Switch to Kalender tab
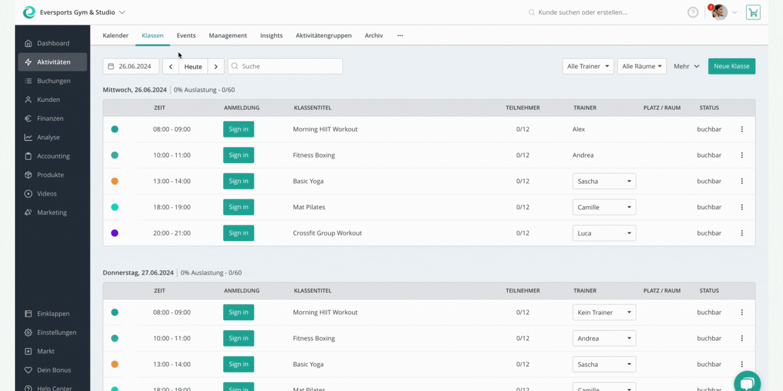Viewport: 783px width, 391px height. 116,35
